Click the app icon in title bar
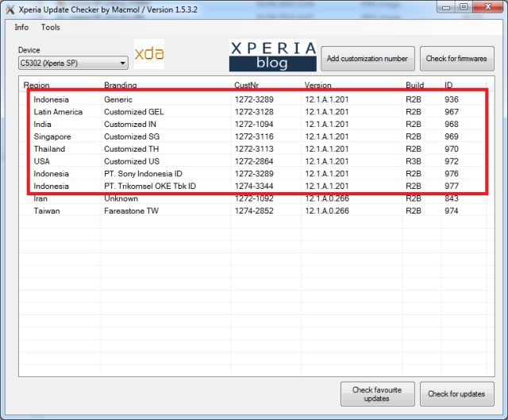 (x=10, y=10)
